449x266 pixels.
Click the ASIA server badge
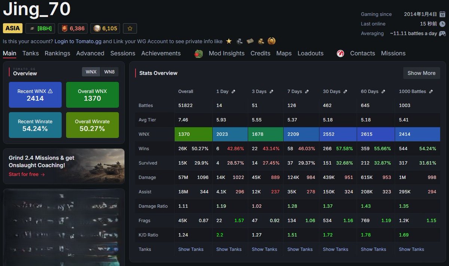13,28
